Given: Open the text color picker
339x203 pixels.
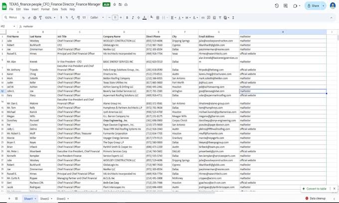Looking at the screenshot, I should click(145, 18).
